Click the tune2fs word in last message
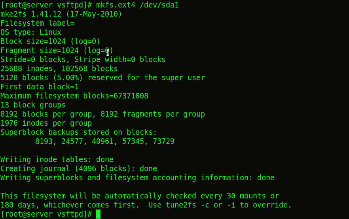 pos(181,205)
